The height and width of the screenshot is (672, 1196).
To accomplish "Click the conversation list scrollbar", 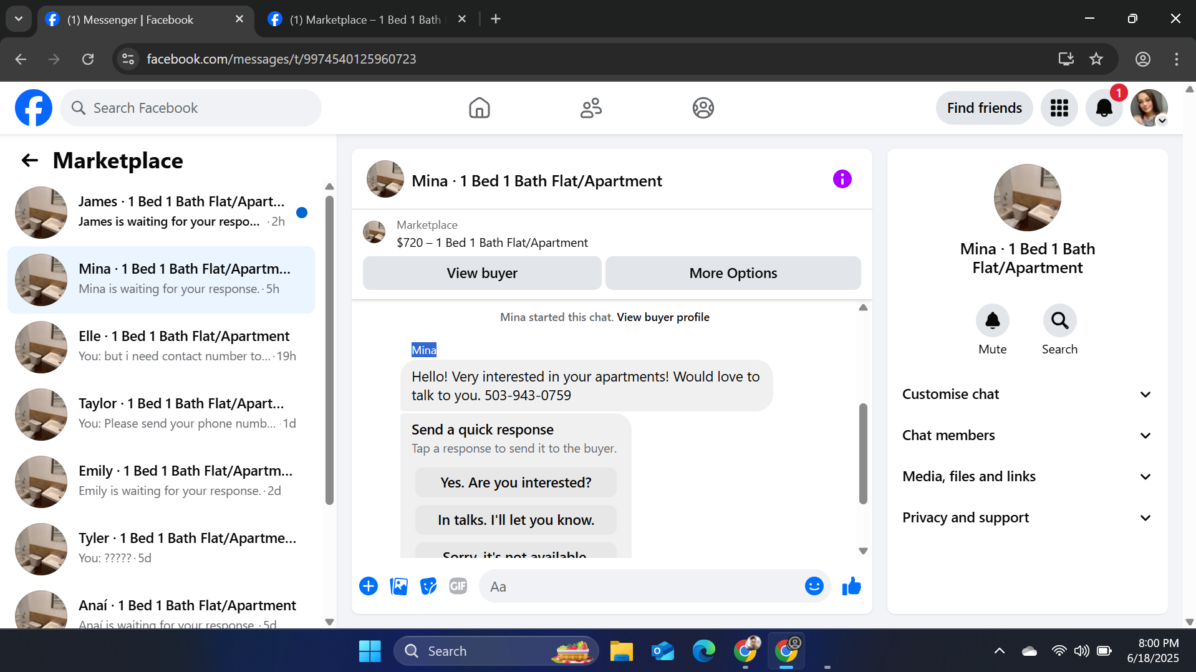I will pos(329,349).
